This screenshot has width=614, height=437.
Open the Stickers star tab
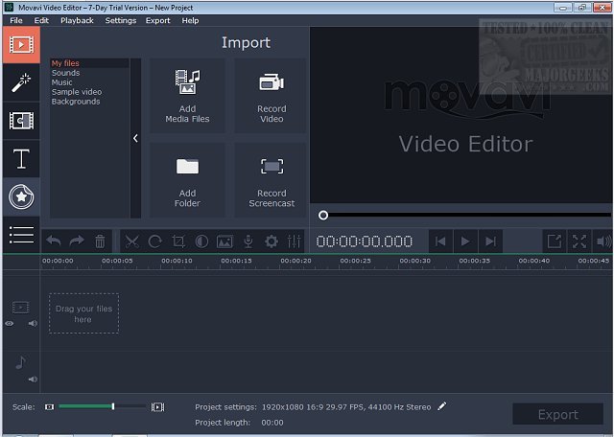tap(21, 196)
